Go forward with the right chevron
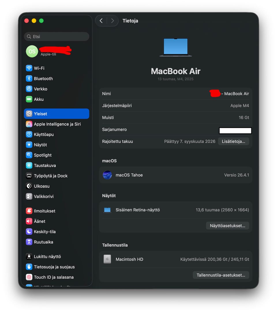 click(x=112, y=21)
